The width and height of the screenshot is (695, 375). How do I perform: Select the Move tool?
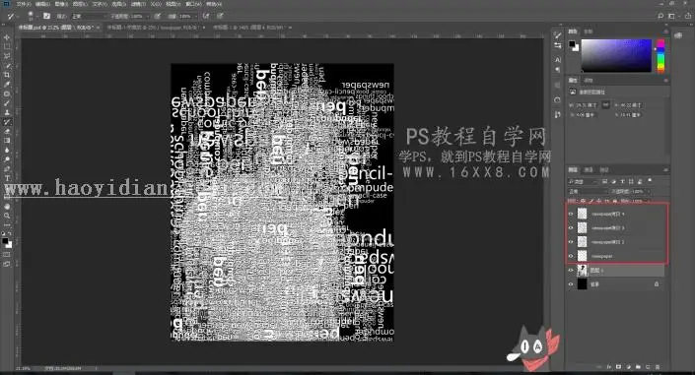[7, 37]
